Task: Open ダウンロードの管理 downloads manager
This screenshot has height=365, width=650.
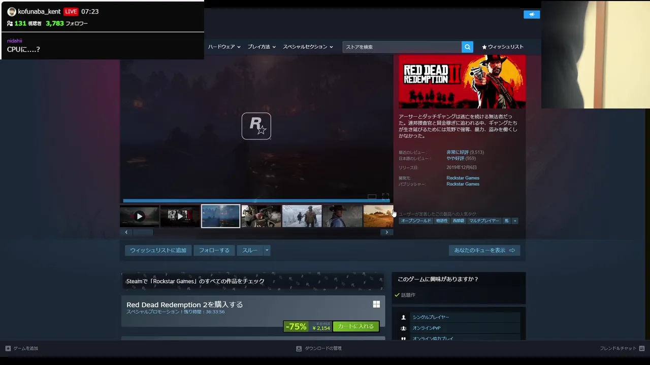Action: click(323, 348)
